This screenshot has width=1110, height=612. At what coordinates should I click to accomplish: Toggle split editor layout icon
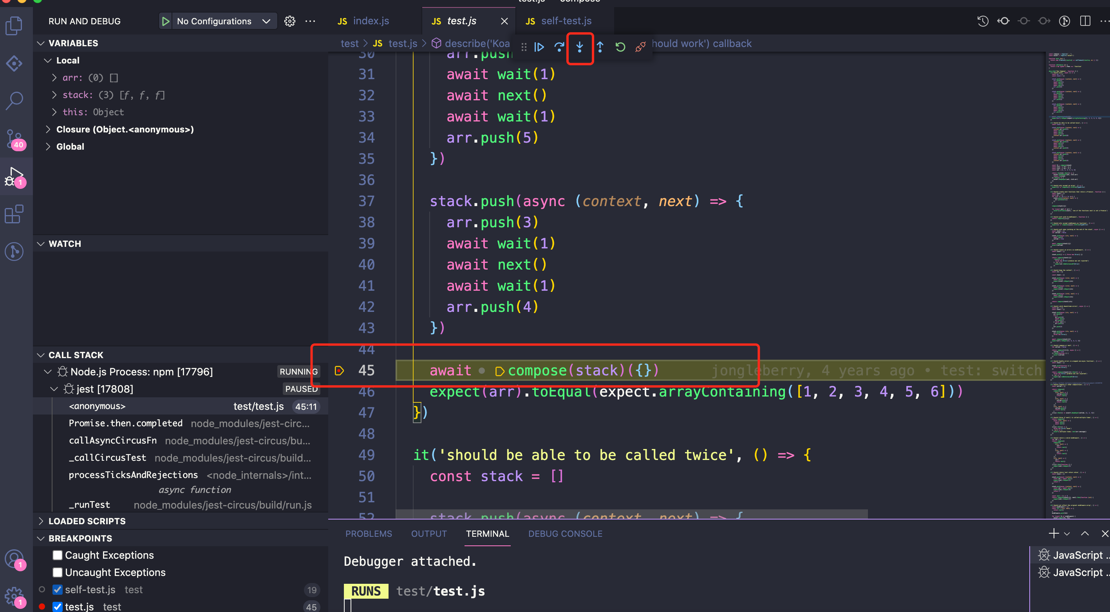pyautogui.click(x=1085, y=21)
